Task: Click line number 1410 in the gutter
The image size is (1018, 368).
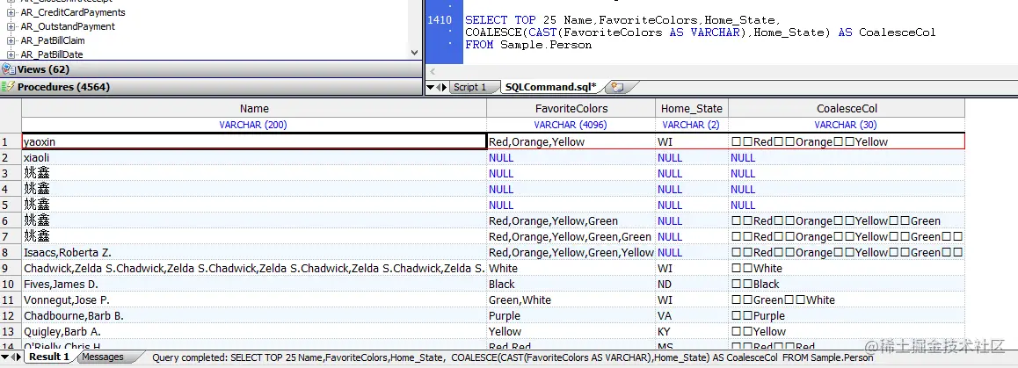Action: [440, 20]
